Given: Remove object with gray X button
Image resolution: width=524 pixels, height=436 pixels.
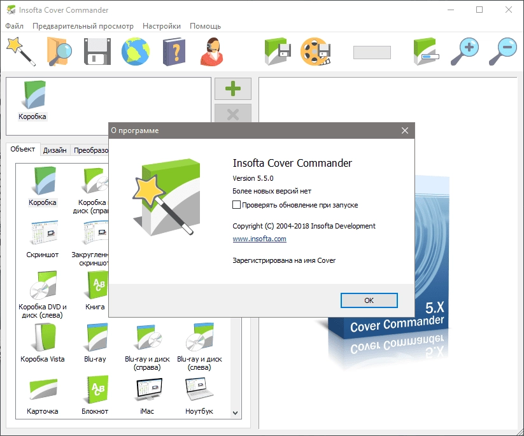Looking at the screenshot, I should (x=233, y=114).
